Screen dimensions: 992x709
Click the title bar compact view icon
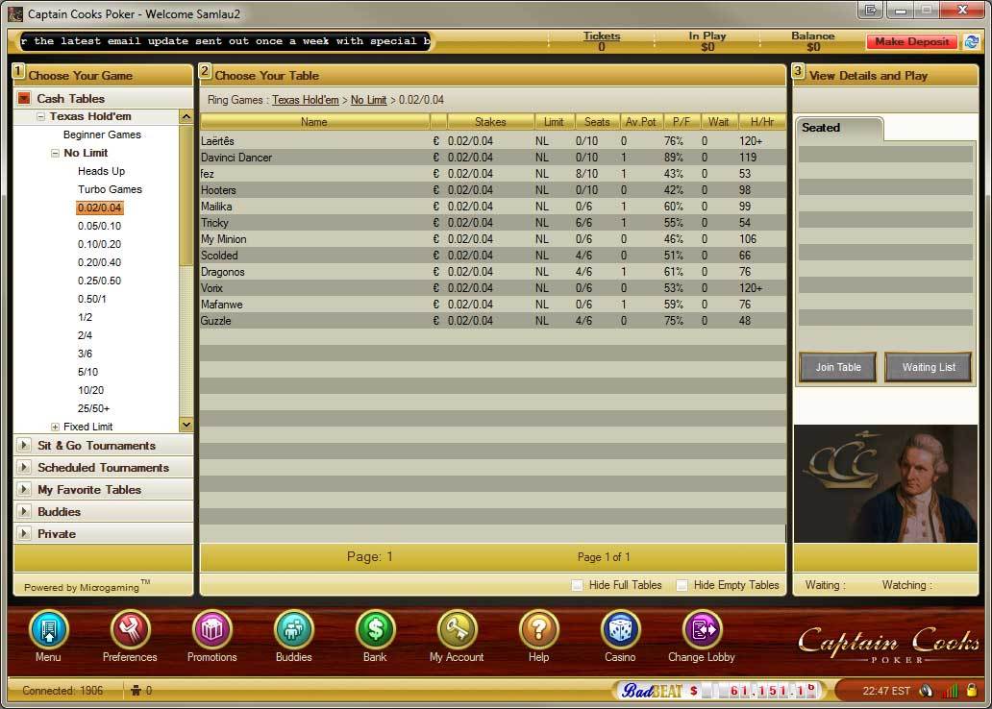pos(871,10)
